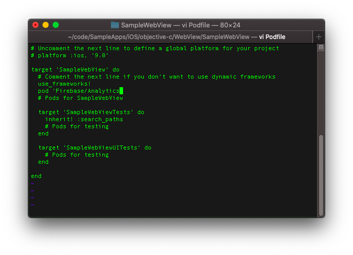Open a new terminal tab with plus button

319,37
